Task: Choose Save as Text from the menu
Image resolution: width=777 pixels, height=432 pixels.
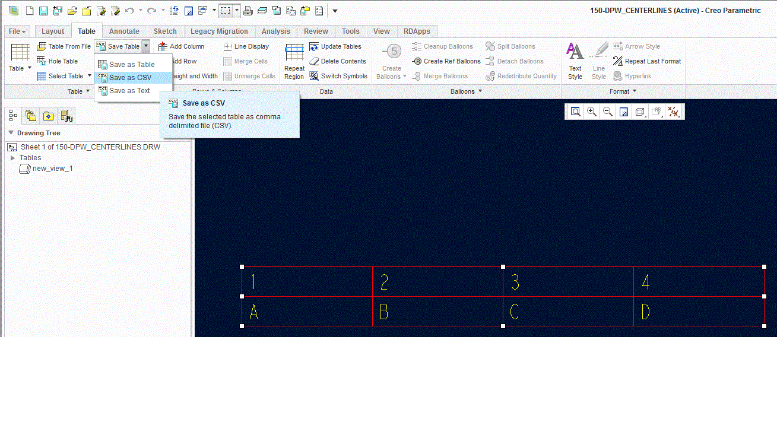Action: pyautogui.click(x=132, y=91)
